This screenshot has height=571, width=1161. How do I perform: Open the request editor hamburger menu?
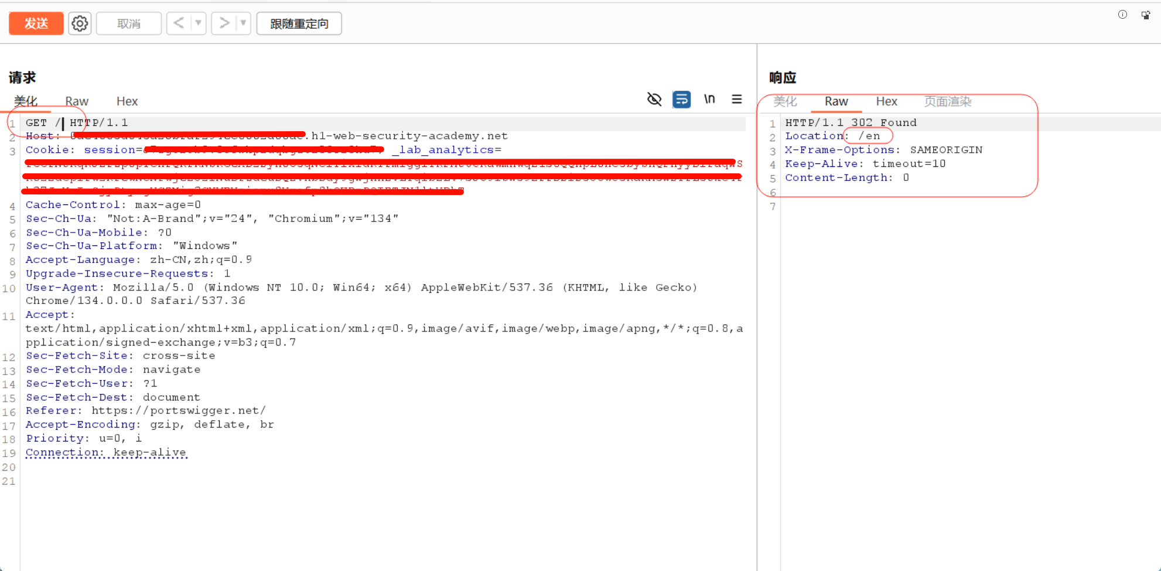(x=737, y=100)
